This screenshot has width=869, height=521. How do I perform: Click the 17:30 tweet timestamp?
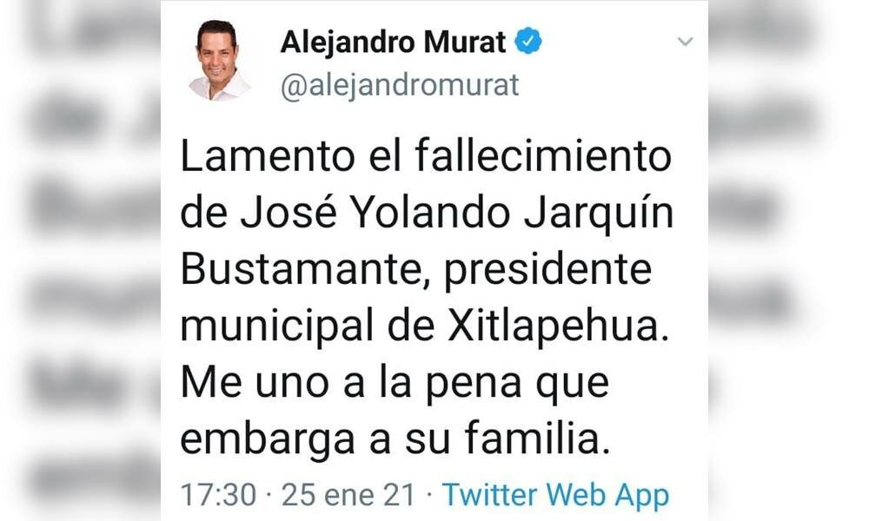tap(218, 495)
